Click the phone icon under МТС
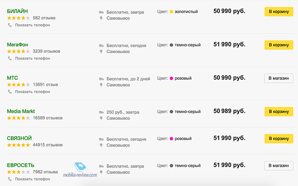Screen dimensions: 298x186 point(10,92)
